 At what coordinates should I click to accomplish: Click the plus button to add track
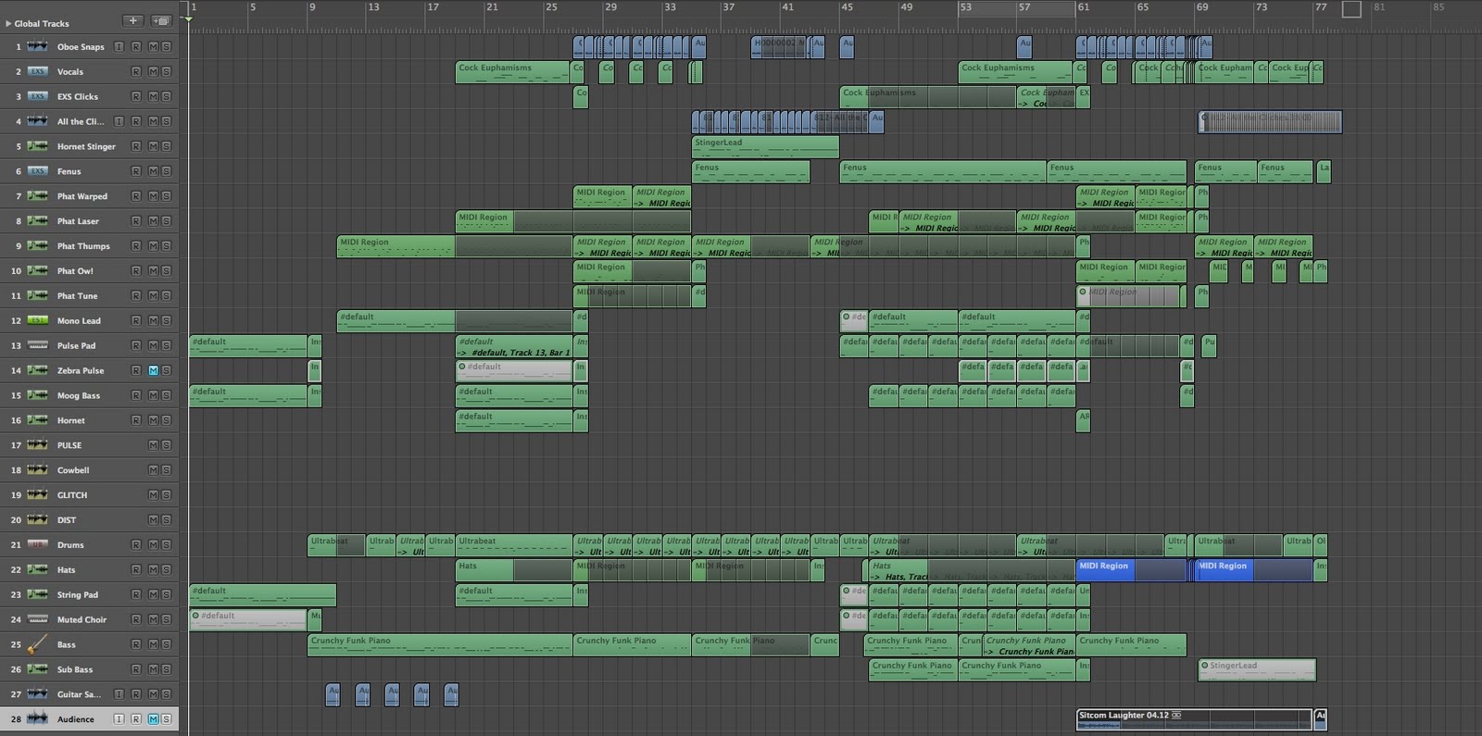[133, 20]
